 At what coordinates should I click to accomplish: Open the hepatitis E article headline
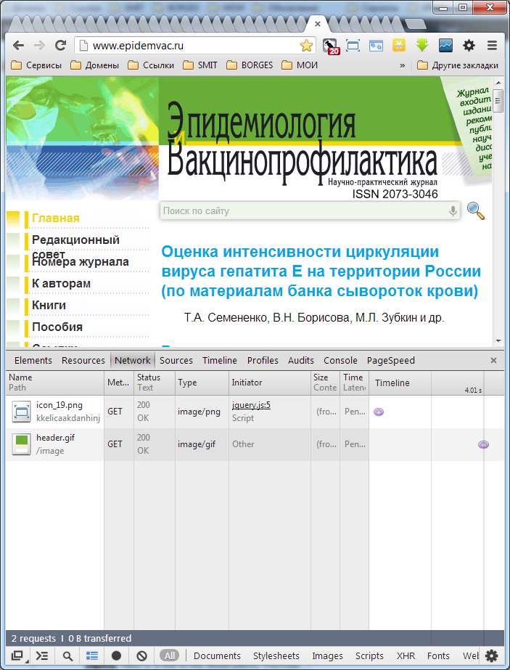point(321,271)
